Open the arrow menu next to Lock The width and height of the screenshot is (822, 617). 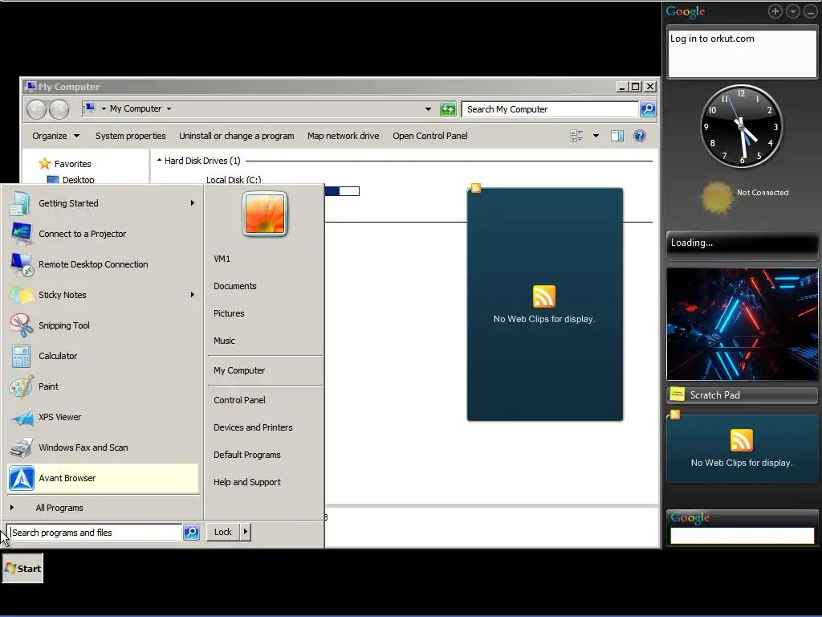coord(246,532)
